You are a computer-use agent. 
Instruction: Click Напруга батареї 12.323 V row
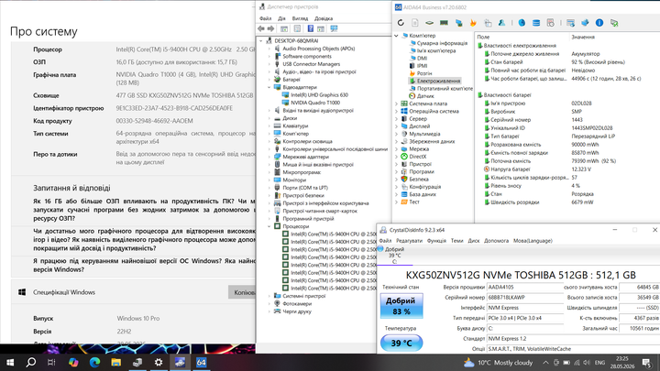567,169
